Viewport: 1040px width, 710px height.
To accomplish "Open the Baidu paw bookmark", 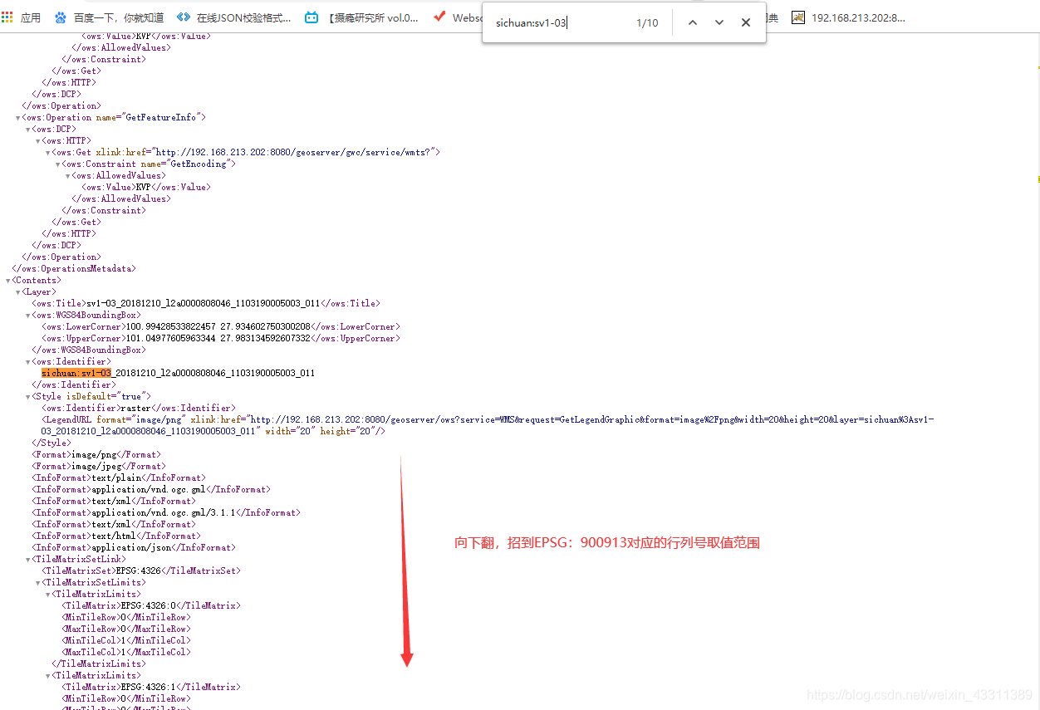I will [x=109, y=17].
